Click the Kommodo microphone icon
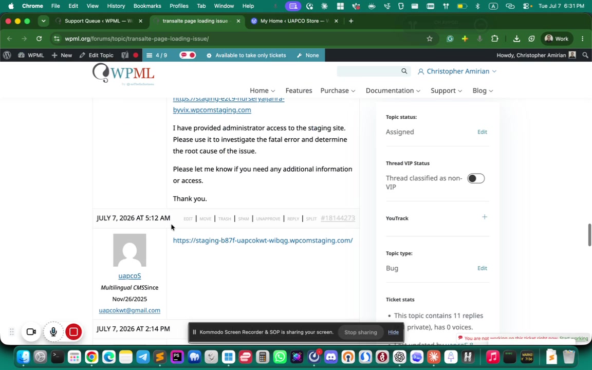Screen dimensions: 592x370 [x=53, y=332]
